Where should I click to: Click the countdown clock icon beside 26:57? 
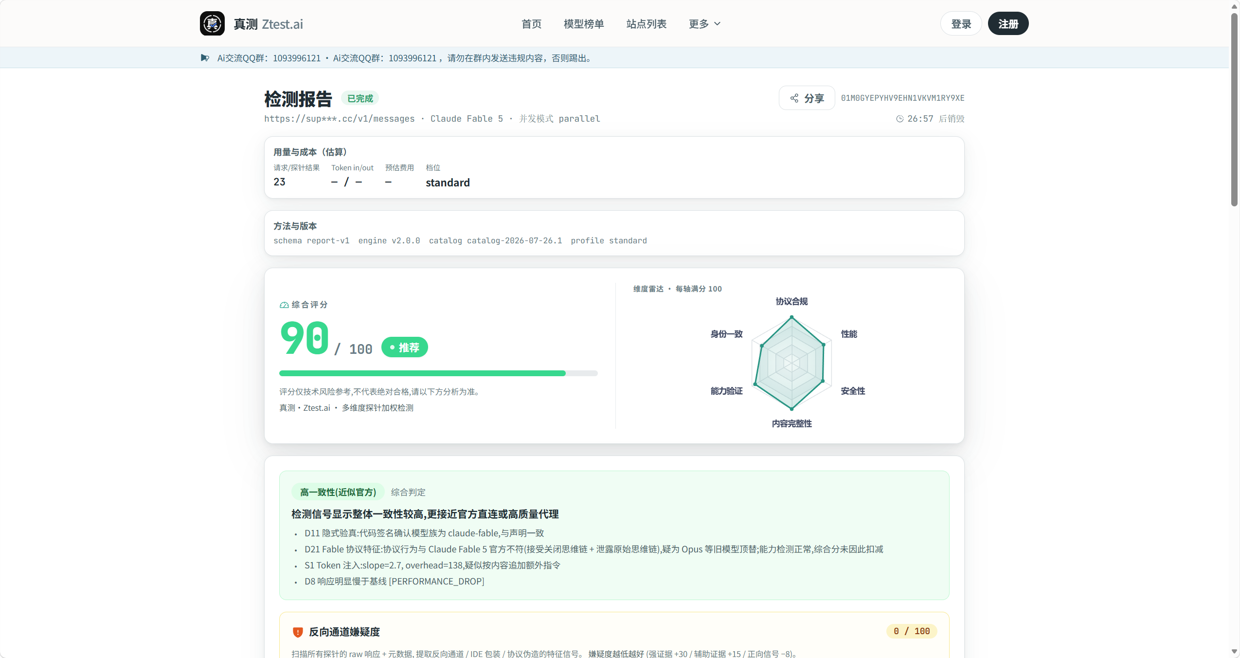click(x=899, y=119)
